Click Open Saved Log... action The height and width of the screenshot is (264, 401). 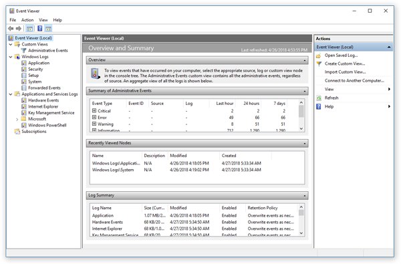341,55
